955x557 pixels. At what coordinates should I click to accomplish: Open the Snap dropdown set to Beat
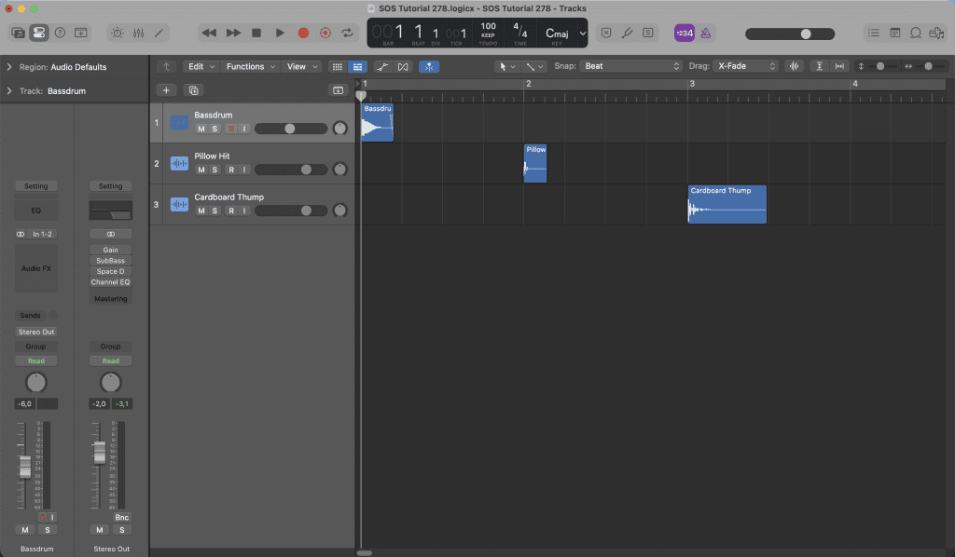(x=631, y=66)
